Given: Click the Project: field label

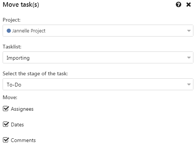Looking at the screenshot, I should tap(12, 20).
